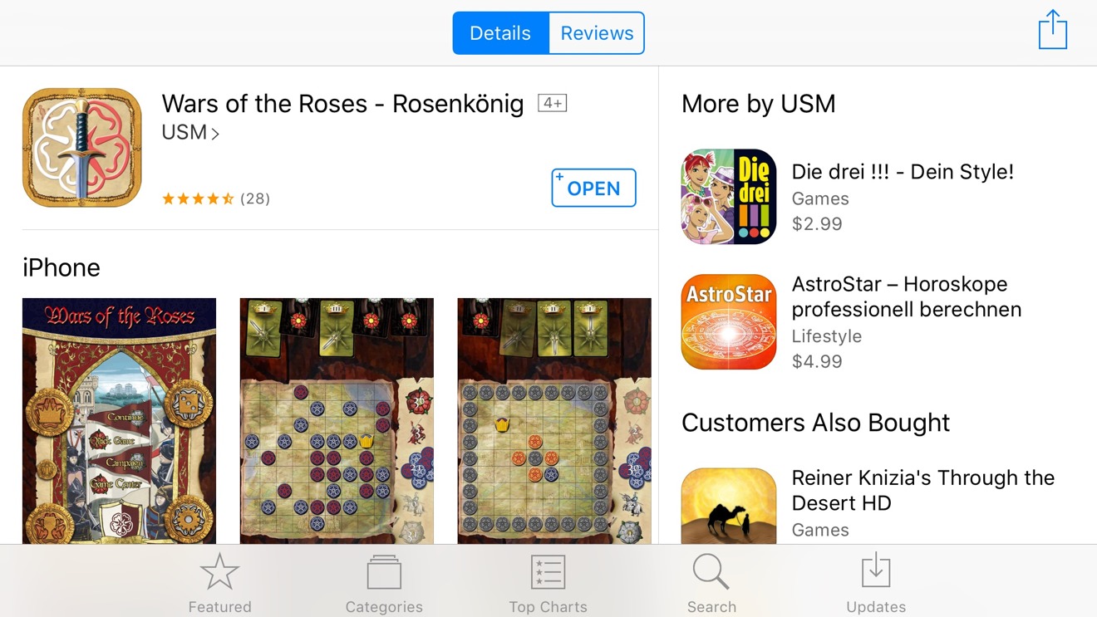View the third gameplay board screenshot
Image resolution: width=1097 pixels, height=617 pixels.
(x=554, y=421)
